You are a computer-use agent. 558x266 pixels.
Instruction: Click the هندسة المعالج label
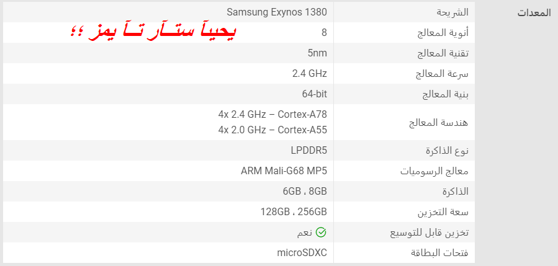point(439,123)
